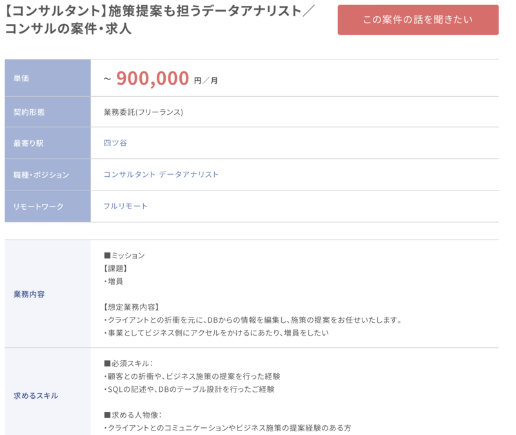Click the 最寄り駅 row header

pyautogui.click(x=30, y=143)
